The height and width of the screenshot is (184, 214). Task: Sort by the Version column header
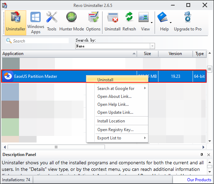pyautogui.click(x=175, y=54)
